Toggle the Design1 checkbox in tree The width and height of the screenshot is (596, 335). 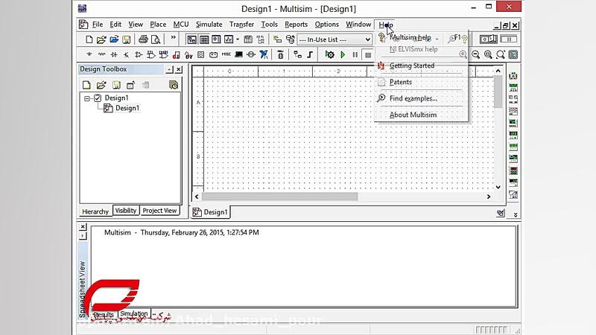tap(98, 98)
